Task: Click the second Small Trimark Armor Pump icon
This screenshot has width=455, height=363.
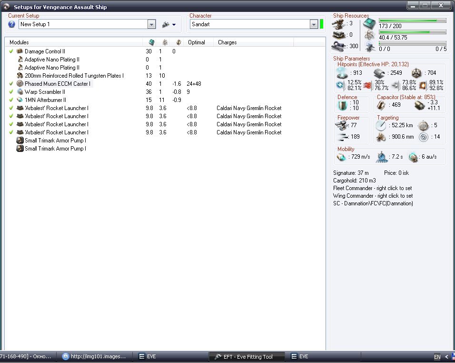Action: 20,149
